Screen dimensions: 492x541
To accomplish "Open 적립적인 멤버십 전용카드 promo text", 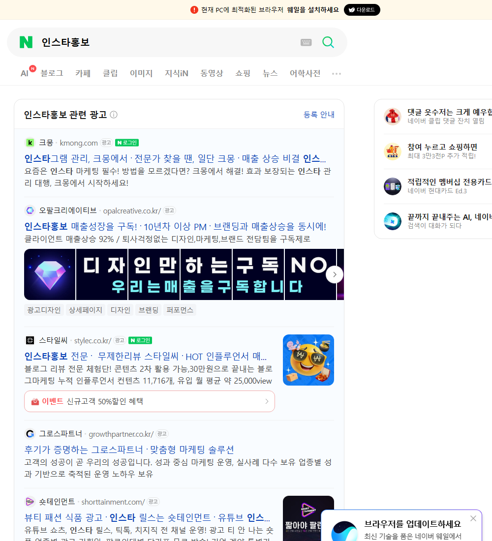I will (x=450, y=182).
